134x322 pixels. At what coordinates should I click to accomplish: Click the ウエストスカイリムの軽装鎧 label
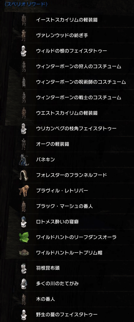[67, 113]
